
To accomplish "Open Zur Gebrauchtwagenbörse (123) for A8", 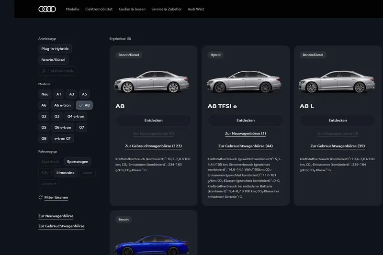I will click(x=153, y=146).
